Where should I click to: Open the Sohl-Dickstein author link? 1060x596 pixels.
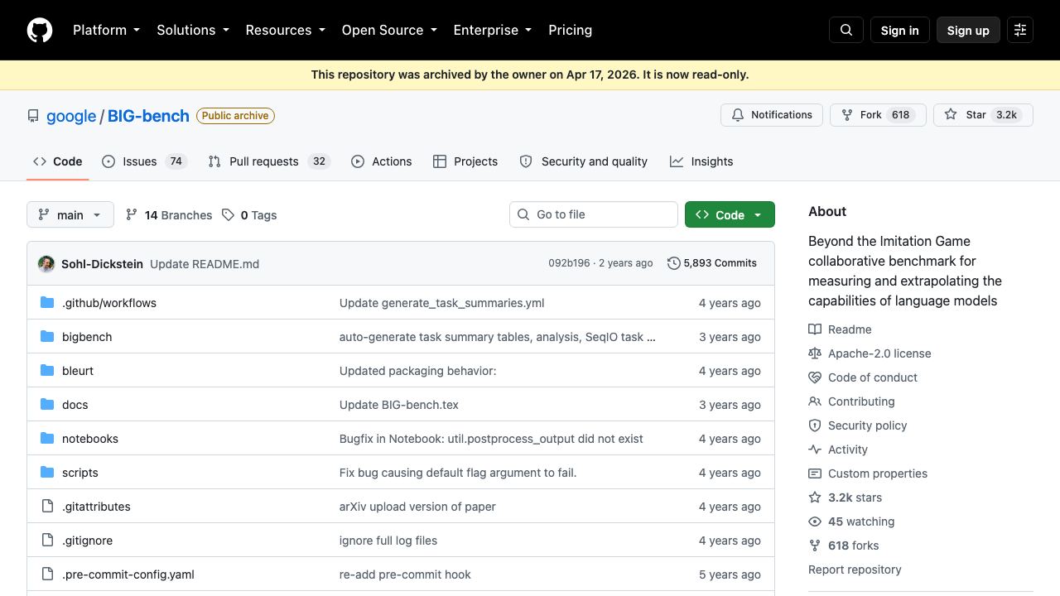(x=102, y=264)
